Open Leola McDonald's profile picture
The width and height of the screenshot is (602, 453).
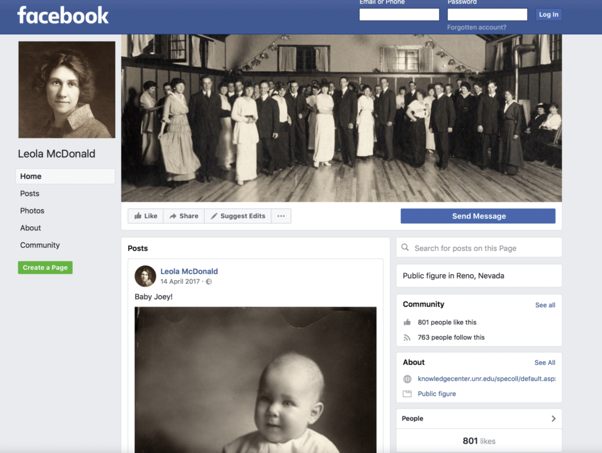pyautogui.click(x=67, y=90)
